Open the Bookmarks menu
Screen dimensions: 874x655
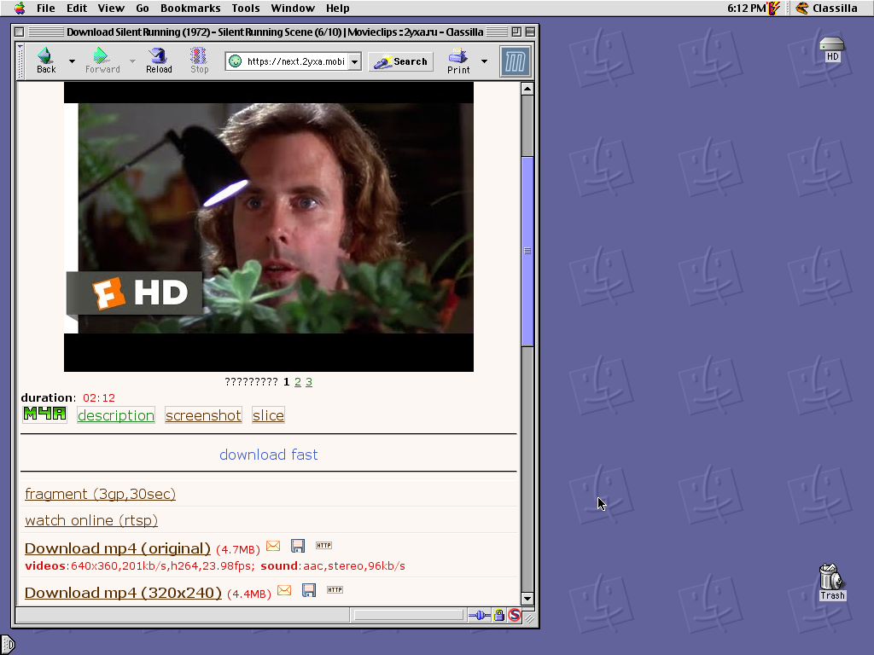(190, 8)
